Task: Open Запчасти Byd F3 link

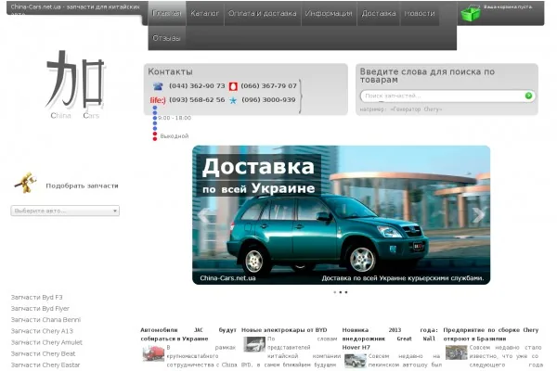Action: click(x=36, y=297)
